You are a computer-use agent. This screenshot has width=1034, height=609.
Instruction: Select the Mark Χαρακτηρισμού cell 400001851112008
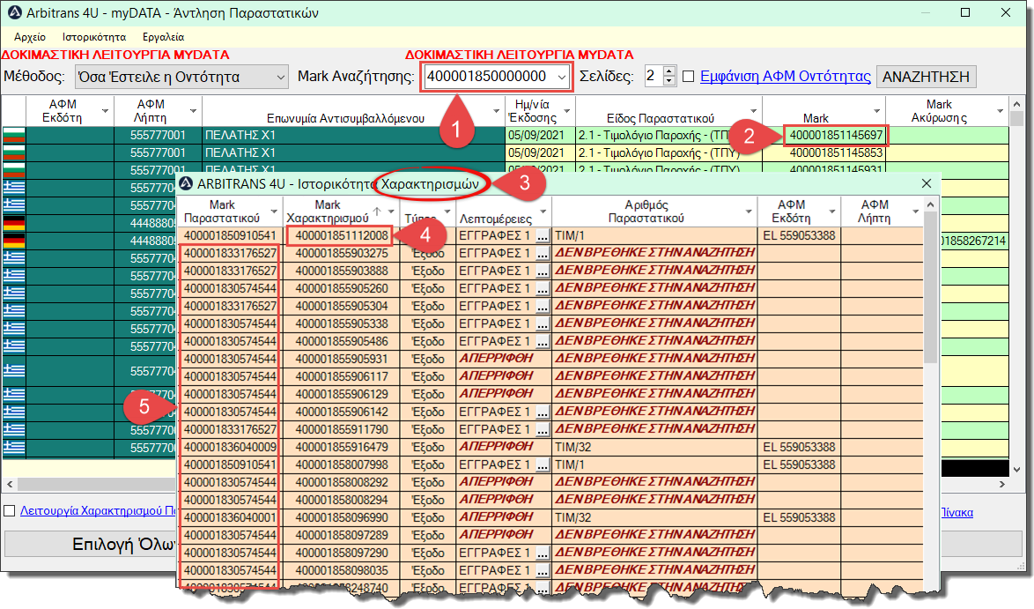coord(341,235)
